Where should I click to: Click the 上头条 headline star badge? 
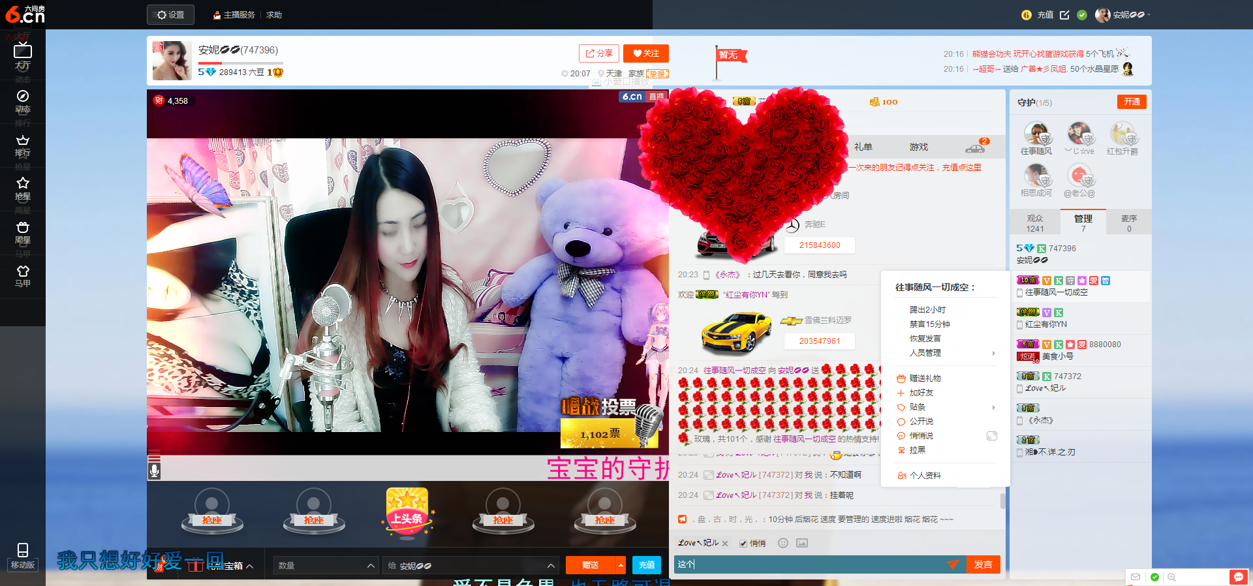tap(407, 512)
